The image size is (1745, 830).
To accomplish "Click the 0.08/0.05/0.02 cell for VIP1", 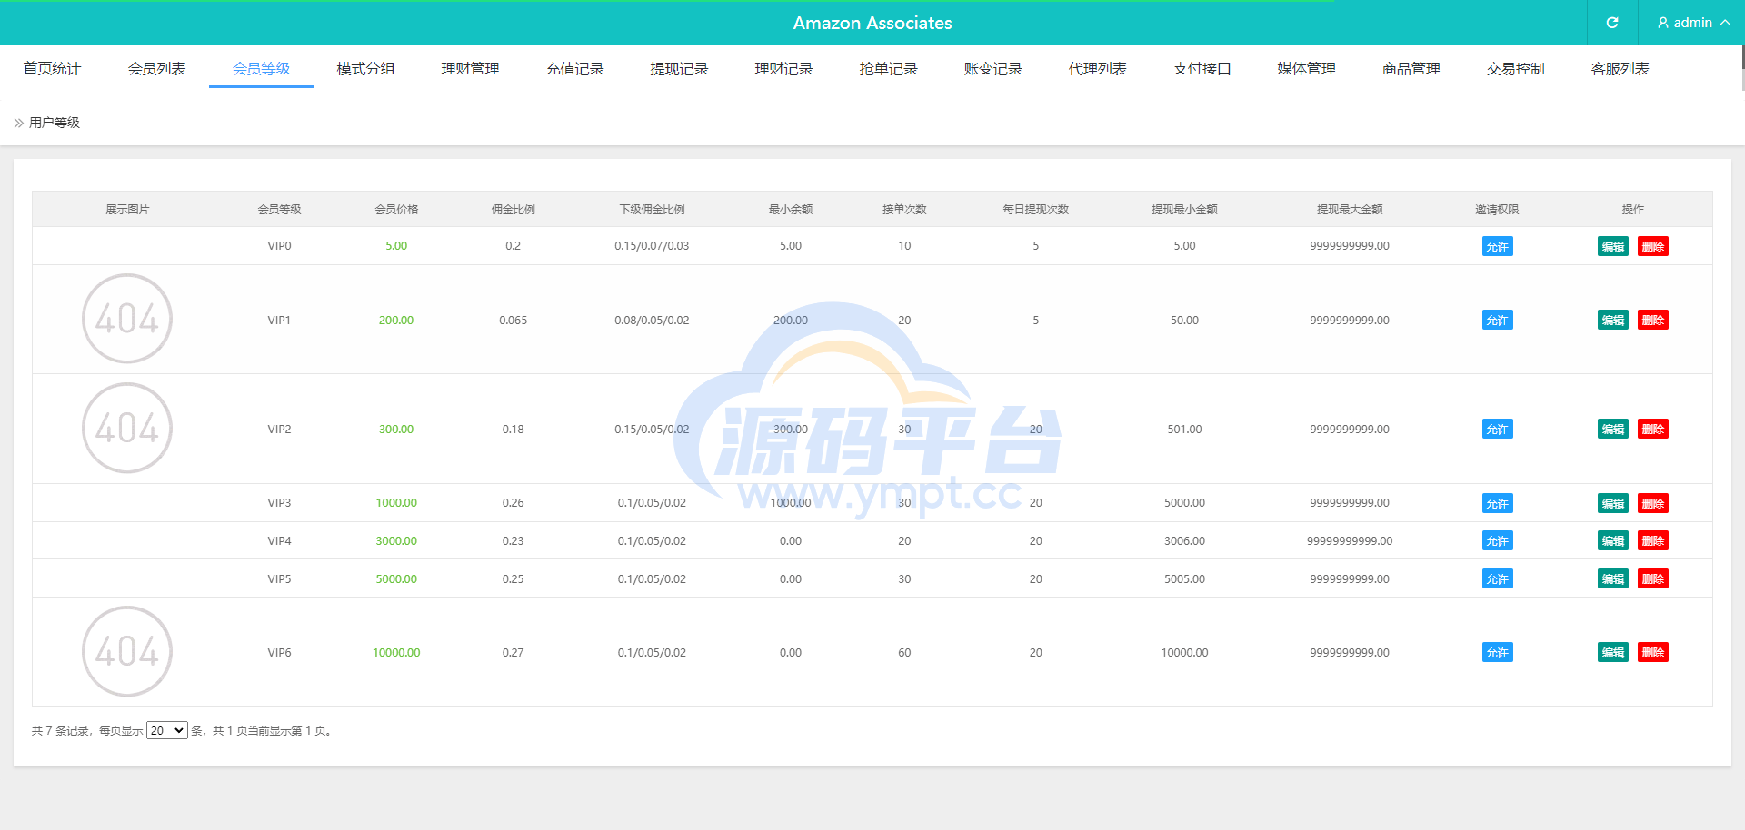I will pos(652,321).
